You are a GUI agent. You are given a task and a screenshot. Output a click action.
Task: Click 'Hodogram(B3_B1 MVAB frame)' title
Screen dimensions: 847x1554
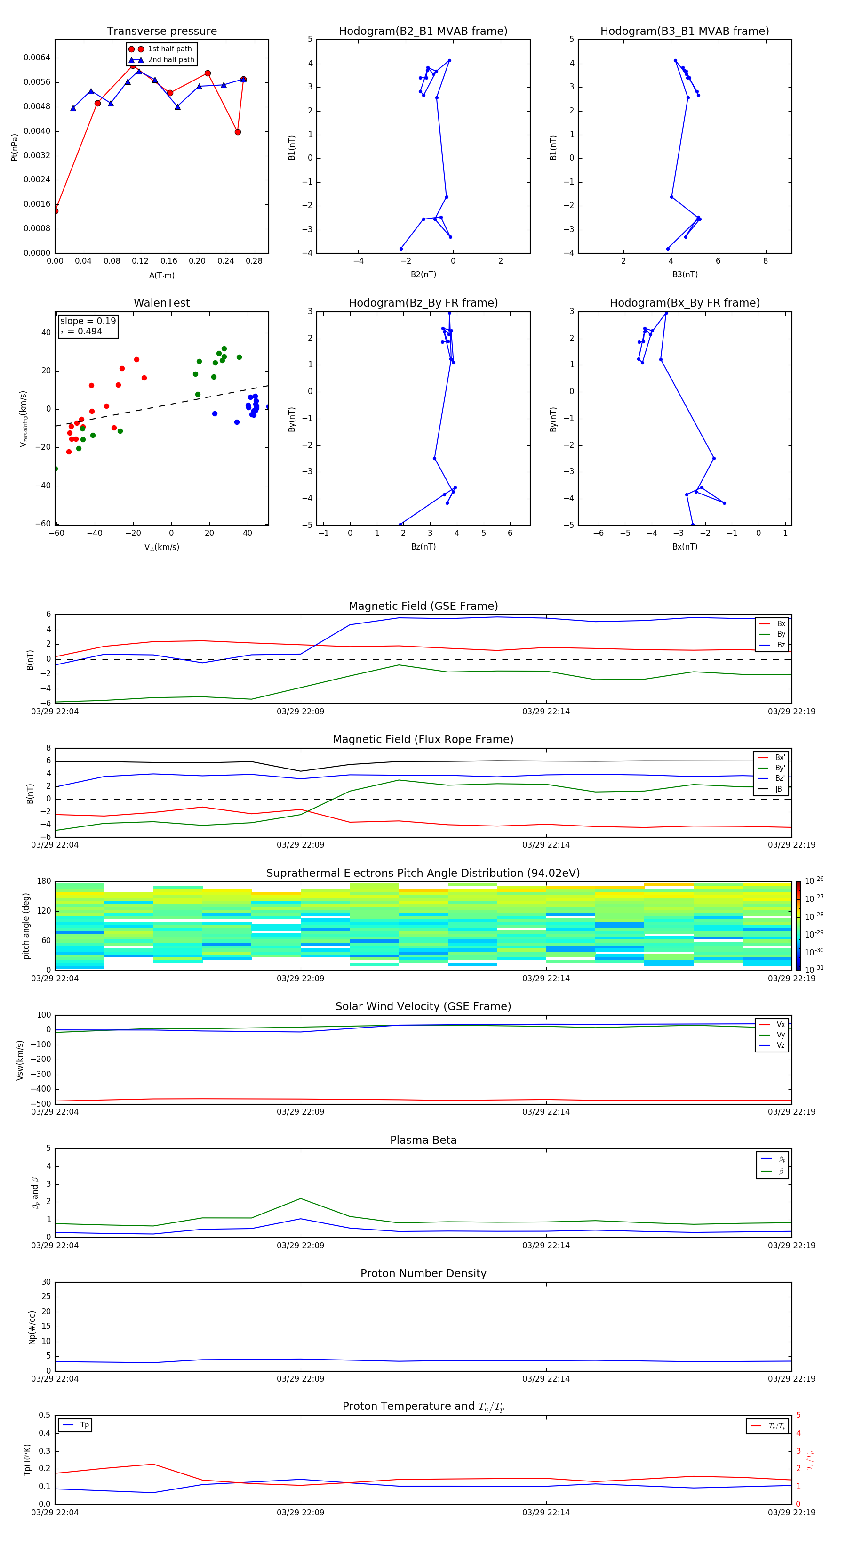685,31
